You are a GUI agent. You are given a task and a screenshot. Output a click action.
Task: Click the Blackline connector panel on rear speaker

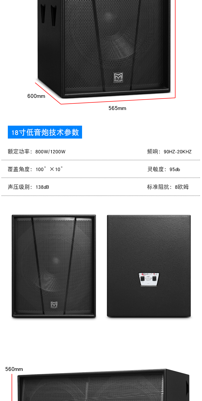(149, 279)
